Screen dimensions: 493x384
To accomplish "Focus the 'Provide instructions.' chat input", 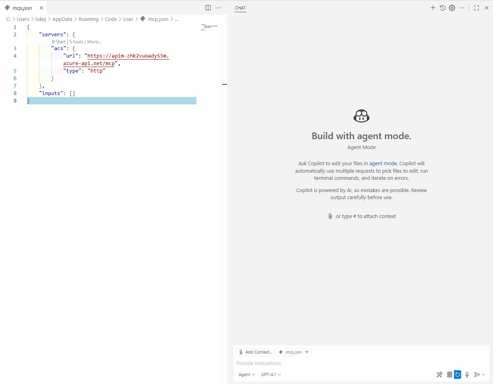I will (361, 363).
